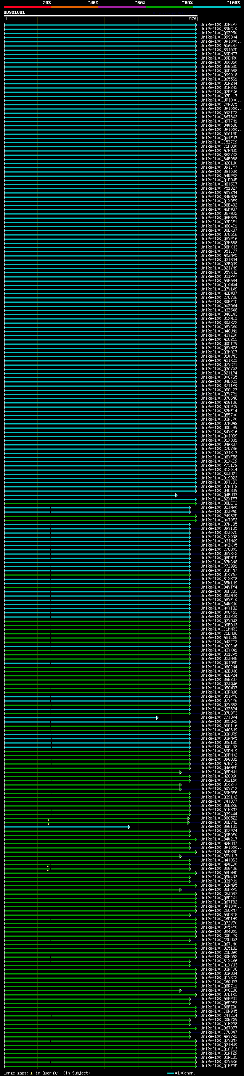Click hit label UniRef100_Q655S1

click(218, 79)
